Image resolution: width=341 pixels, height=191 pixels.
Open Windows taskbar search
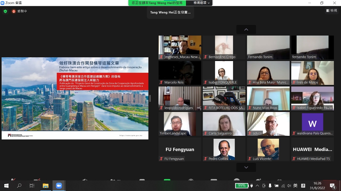(x=19, y=186)
